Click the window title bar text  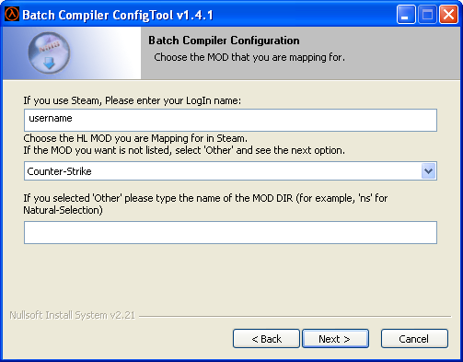[118, 15]
